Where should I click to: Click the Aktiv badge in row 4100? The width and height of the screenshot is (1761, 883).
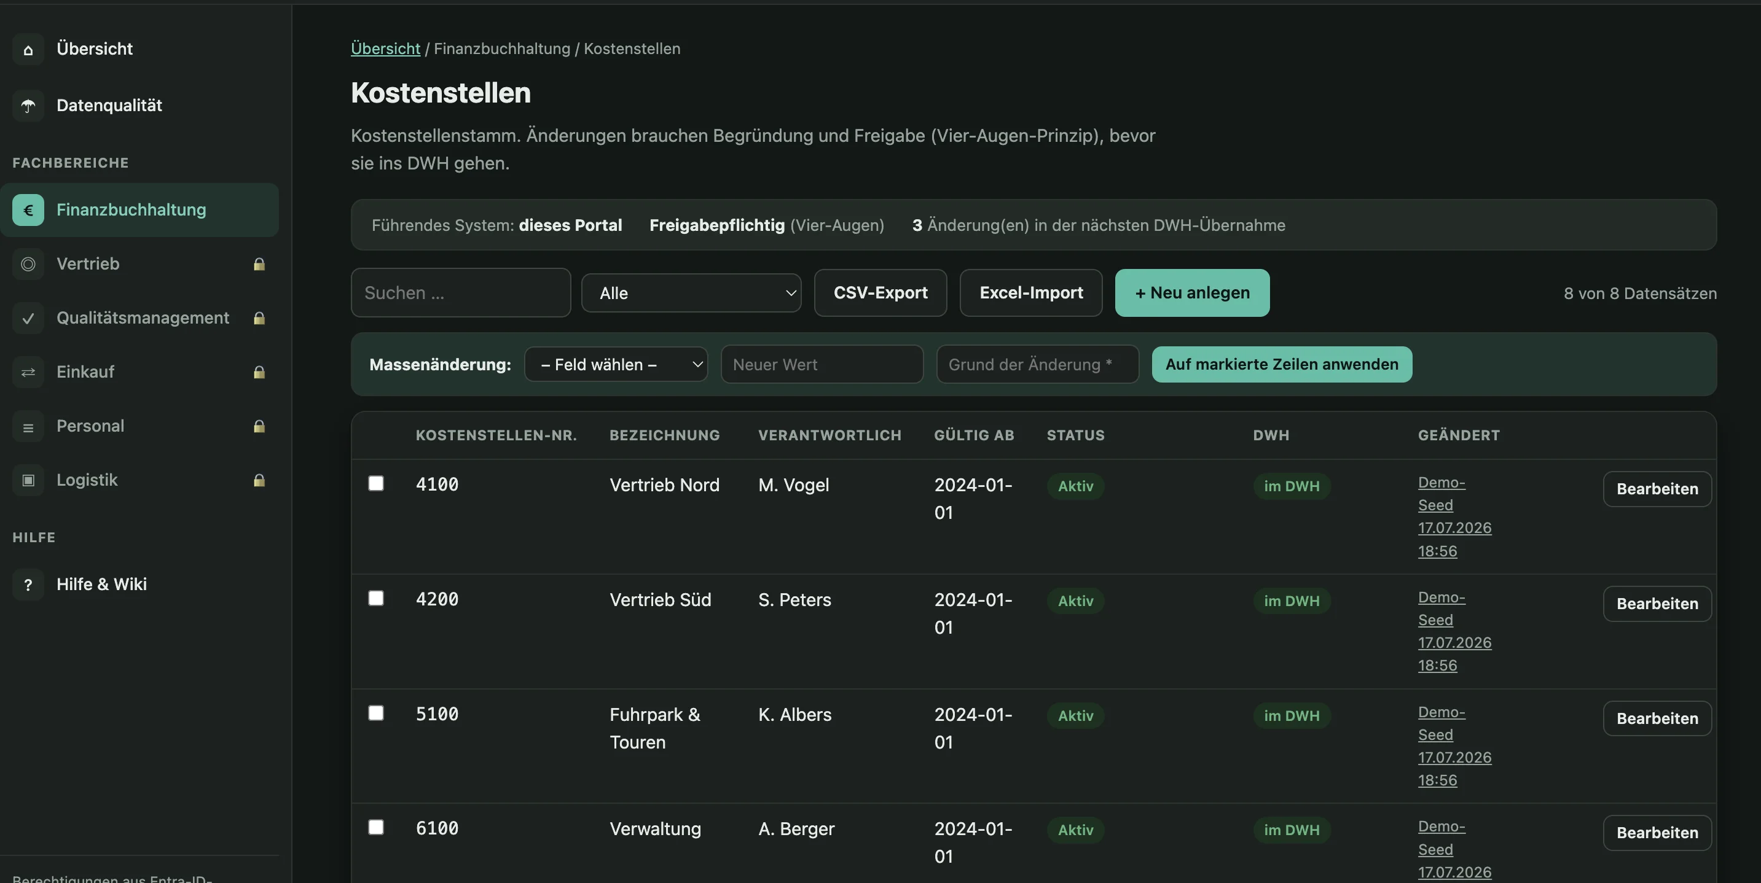(x=1075, y=486)
